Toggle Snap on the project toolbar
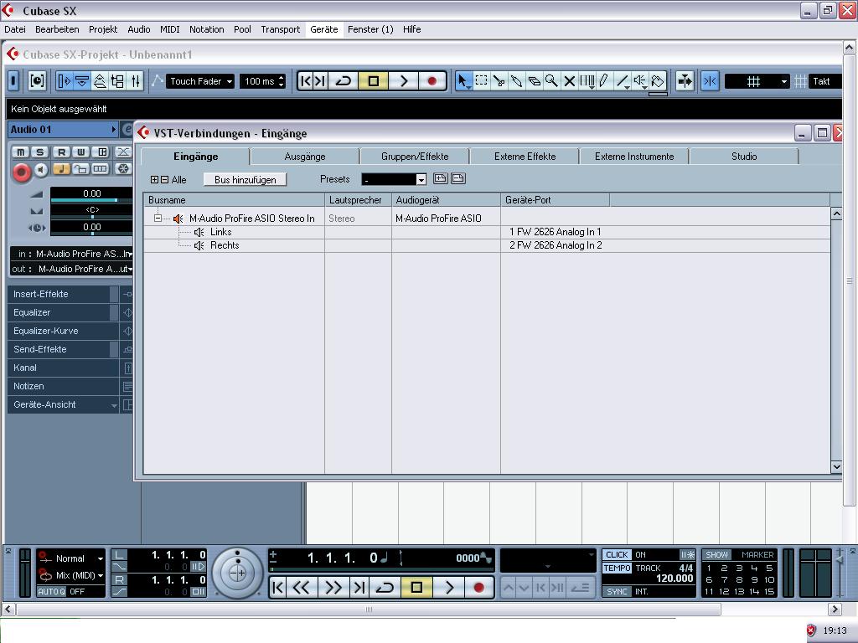Image resolution: width=858 pixels, height=643 pixels. (x=711, y=81)
